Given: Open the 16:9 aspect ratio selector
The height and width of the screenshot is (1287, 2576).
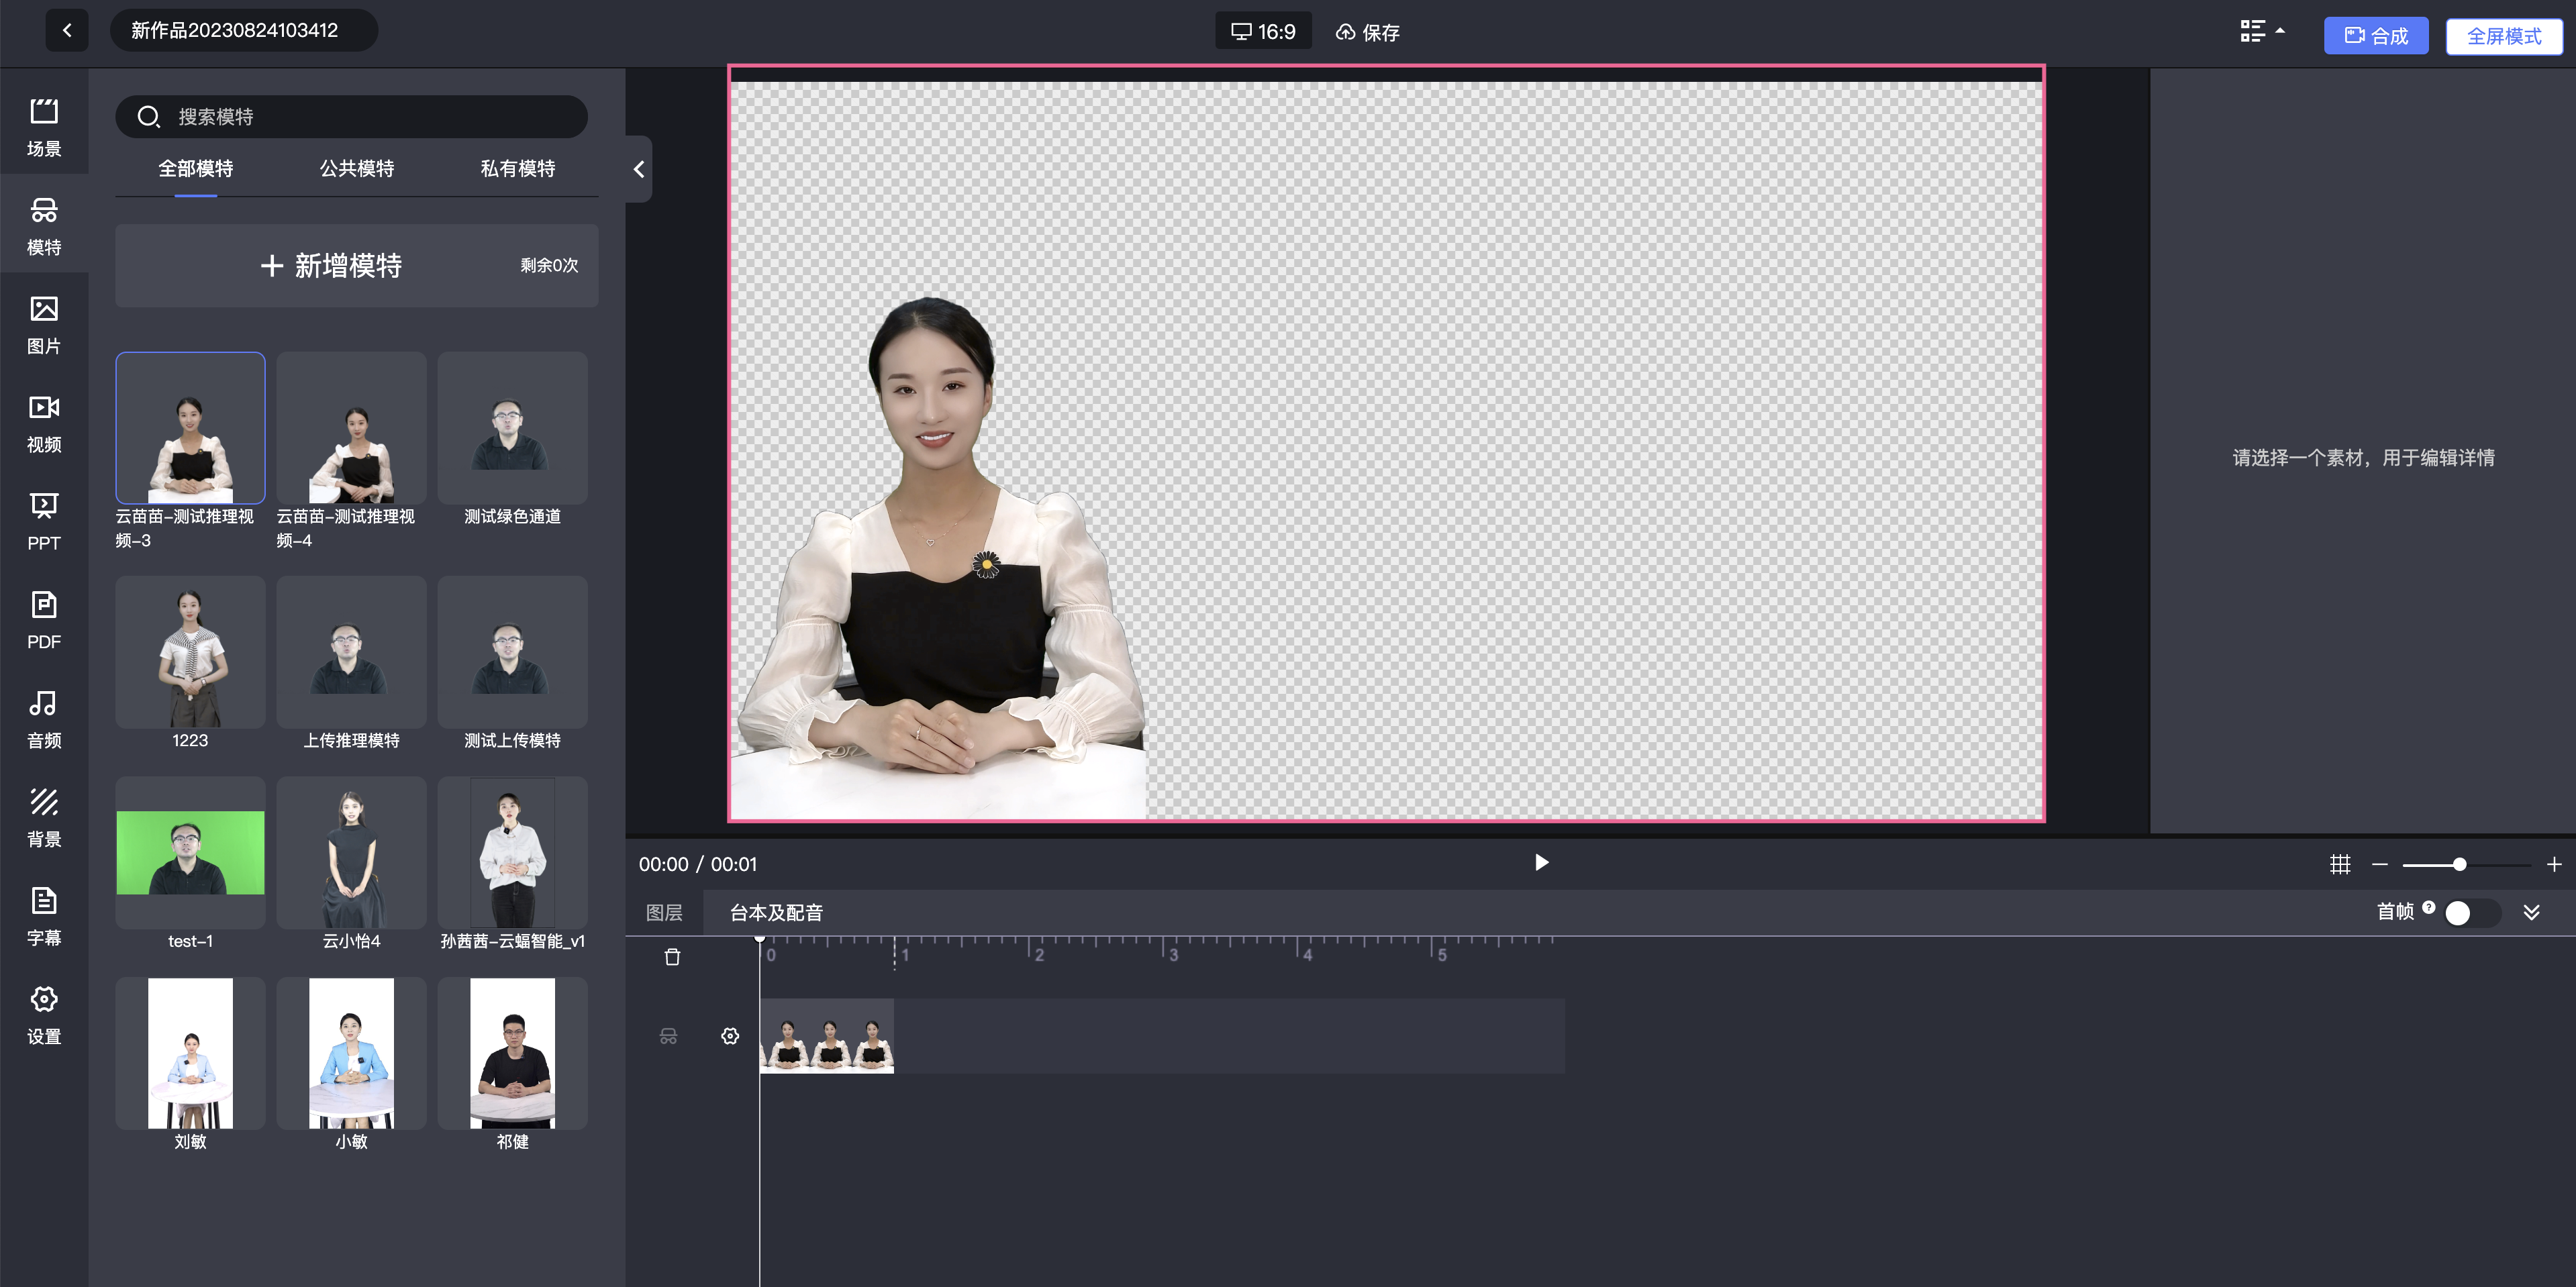Looking at the screenshot, I should (1263, 31).
